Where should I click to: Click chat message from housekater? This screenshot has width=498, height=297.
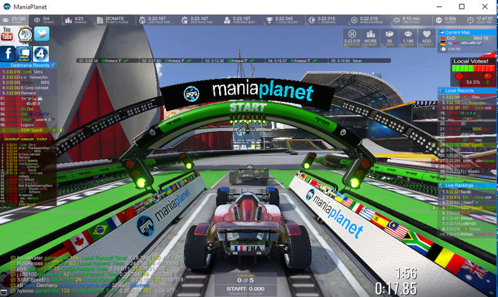pyautogui.click(x=97, y=258)
